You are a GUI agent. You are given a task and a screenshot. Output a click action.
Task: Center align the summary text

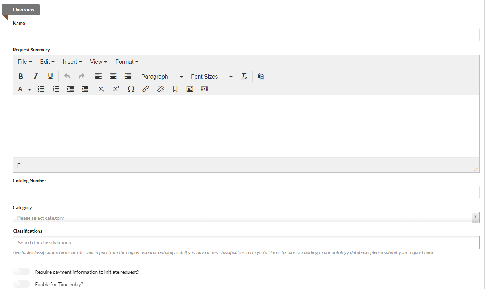point(113,77)
